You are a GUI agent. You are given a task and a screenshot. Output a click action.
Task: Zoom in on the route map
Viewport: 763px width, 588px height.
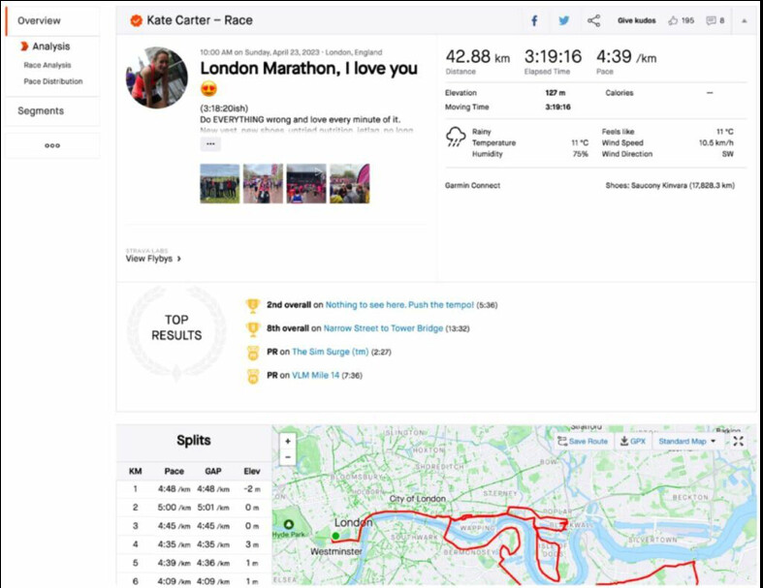click(288, 441)
